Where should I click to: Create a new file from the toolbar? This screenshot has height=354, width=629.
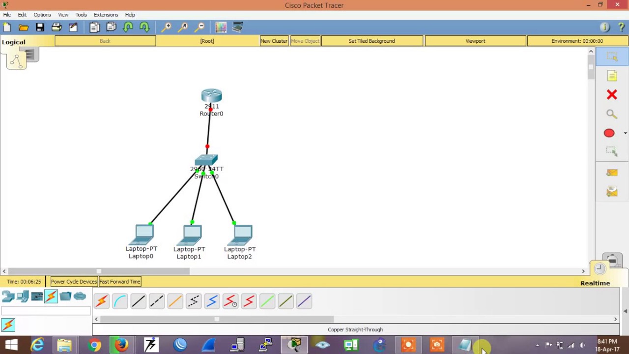pyautogui.click(x=7, y=28)
